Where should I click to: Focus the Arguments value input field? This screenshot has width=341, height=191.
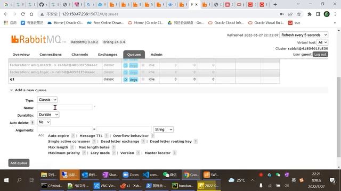(124, 129)
